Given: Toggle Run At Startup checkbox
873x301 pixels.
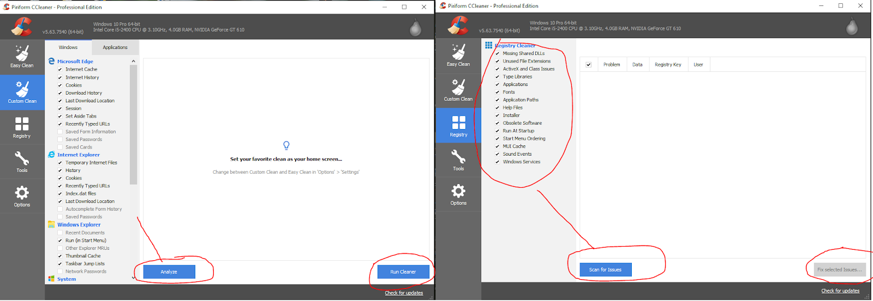Looking at the screenshot, I should point(497,131).
